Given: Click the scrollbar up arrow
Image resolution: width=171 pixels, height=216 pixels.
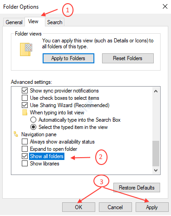Looking at the screenshot, I should tap(156, 91).
